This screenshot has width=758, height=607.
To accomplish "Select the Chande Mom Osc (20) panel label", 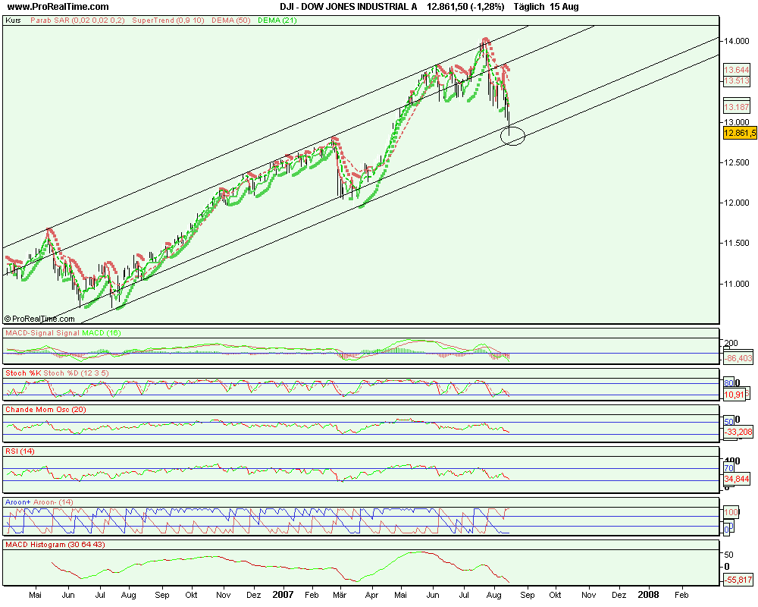I will 45,410.
